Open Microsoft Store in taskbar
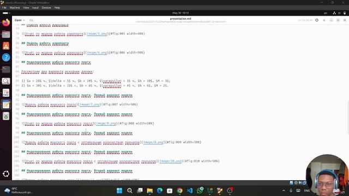 (170, 191)
